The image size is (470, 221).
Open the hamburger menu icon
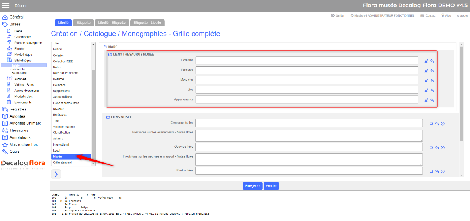[6, 6]
